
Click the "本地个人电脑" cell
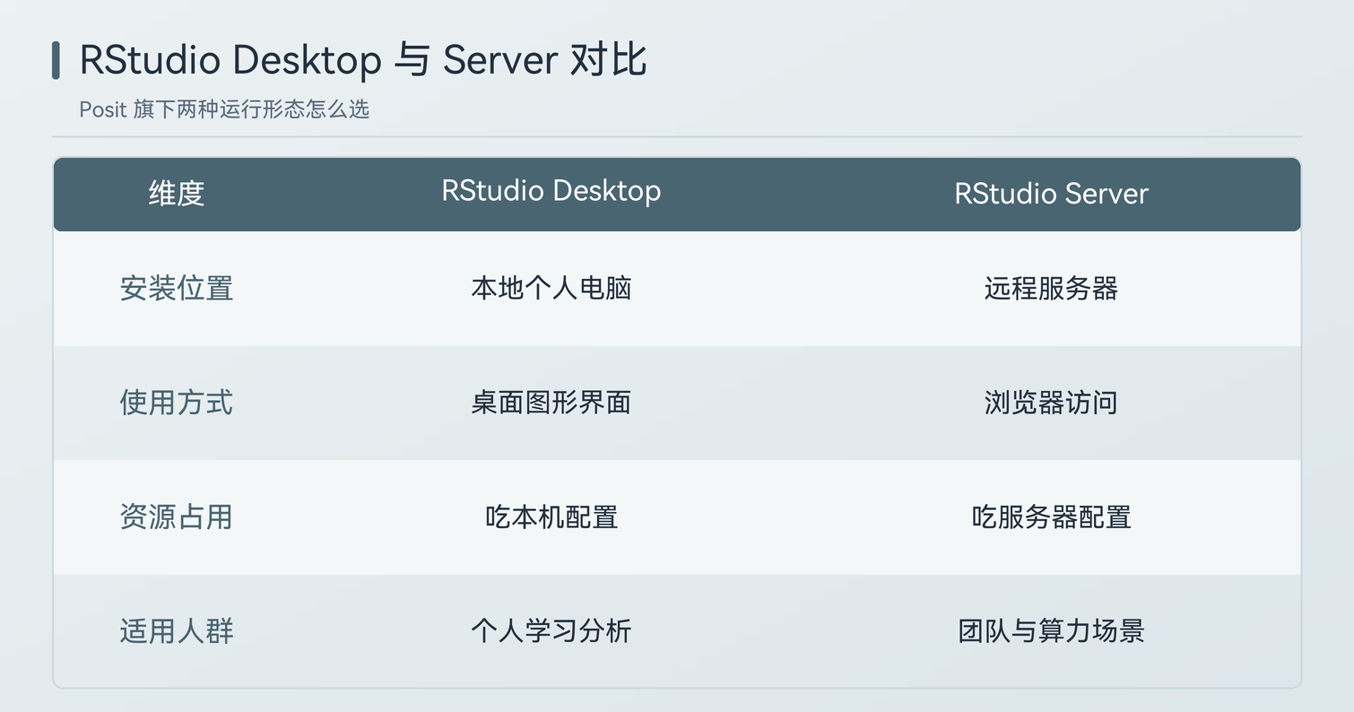pos(551,289)
